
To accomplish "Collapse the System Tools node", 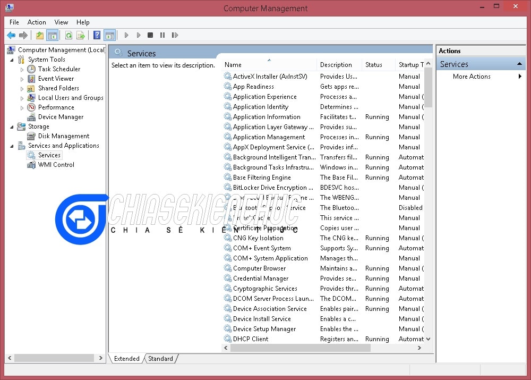I will 12,60.
